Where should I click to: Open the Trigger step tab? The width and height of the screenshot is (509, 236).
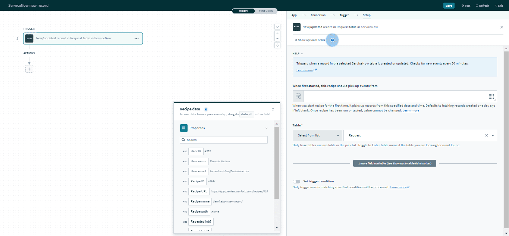pyautogui.click(x=344, y=15)
